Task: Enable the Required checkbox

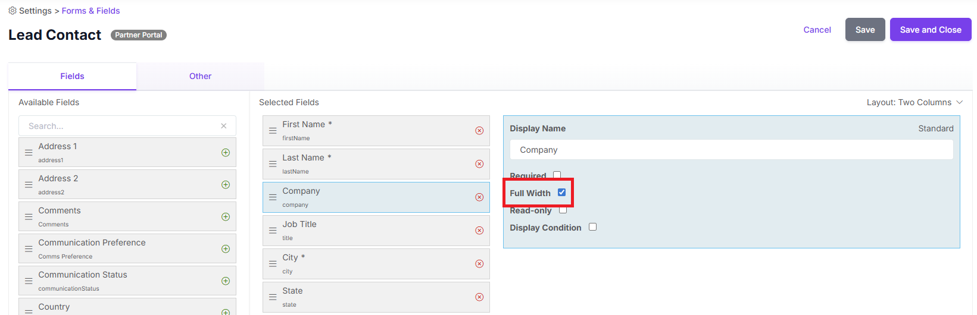Action: [557, 175]
